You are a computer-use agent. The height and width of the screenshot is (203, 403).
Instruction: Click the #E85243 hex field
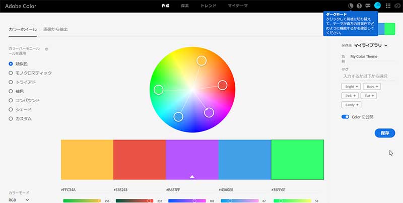pos(138,190)
